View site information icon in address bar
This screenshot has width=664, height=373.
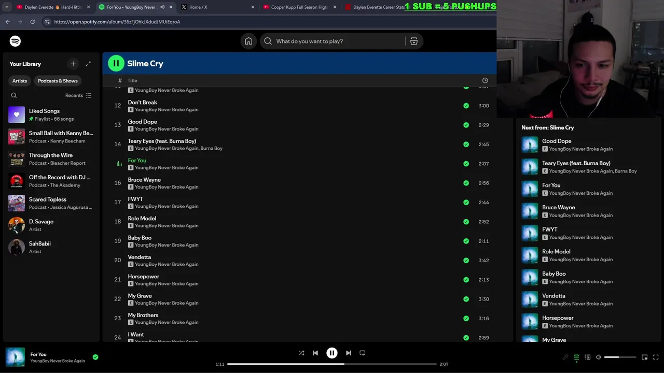tap(47, 22)
